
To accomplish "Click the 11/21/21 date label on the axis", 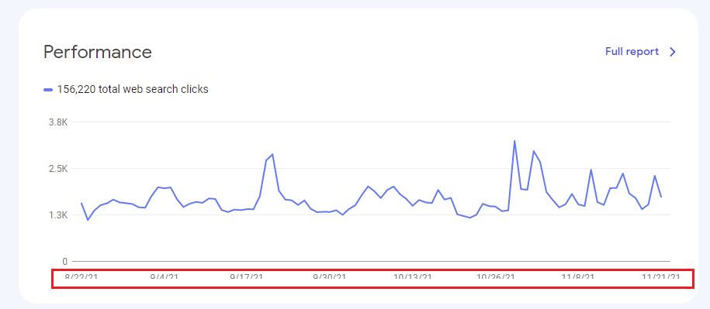I will 660,276.
